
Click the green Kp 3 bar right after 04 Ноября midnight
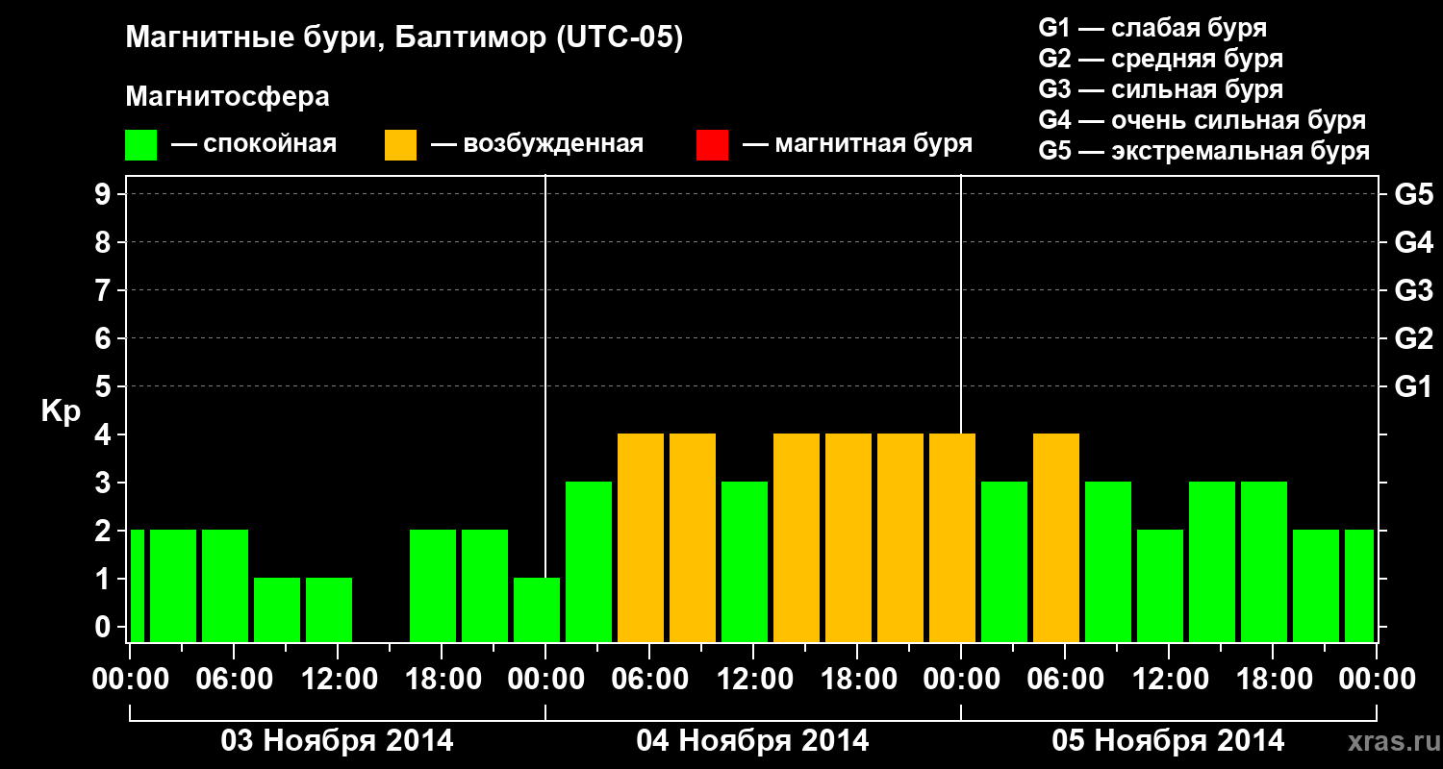[x=589, y=561]
